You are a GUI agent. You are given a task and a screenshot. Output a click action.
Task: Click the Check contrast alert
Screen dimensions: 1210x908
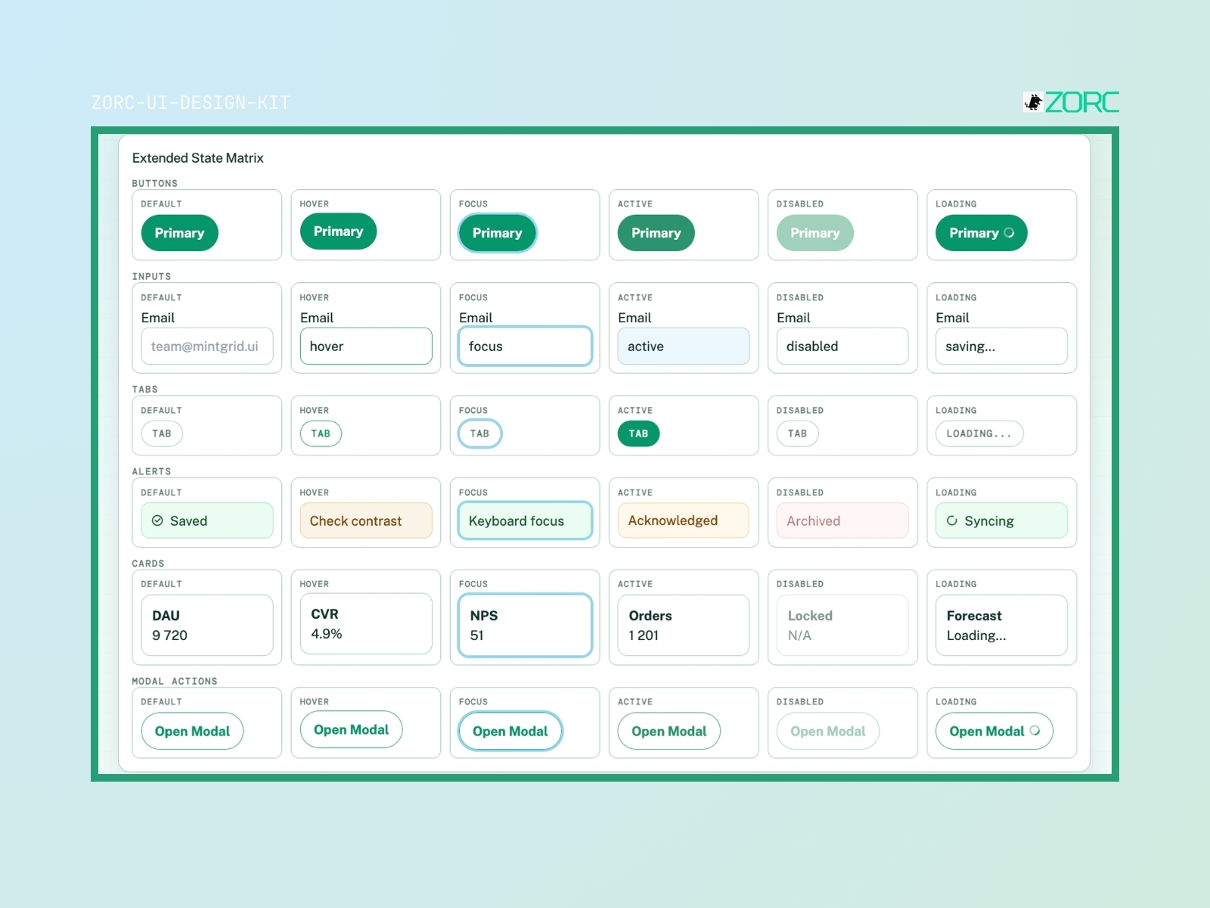point(366,521)
